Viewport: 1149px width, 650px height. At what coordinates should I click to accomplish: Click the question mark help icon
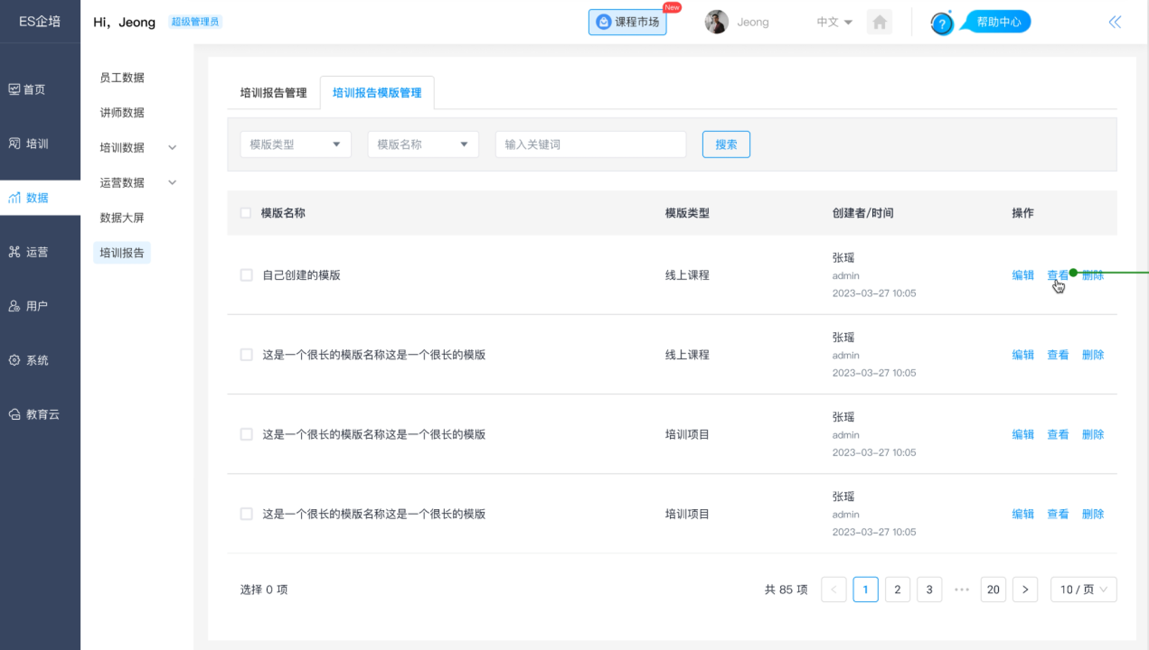click(x=942, y=23)
